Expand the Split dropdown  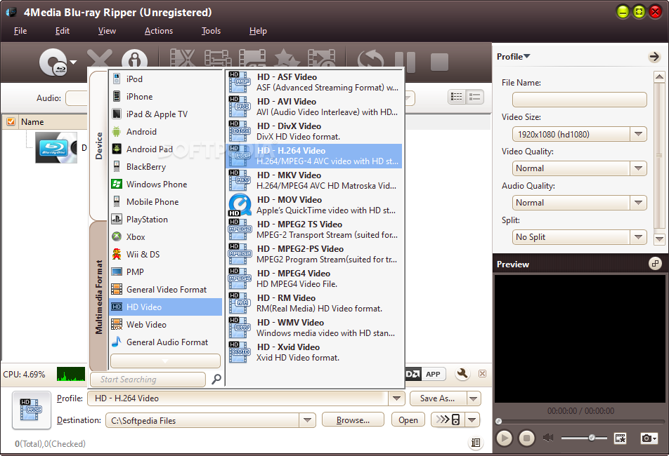click(638, 237)
